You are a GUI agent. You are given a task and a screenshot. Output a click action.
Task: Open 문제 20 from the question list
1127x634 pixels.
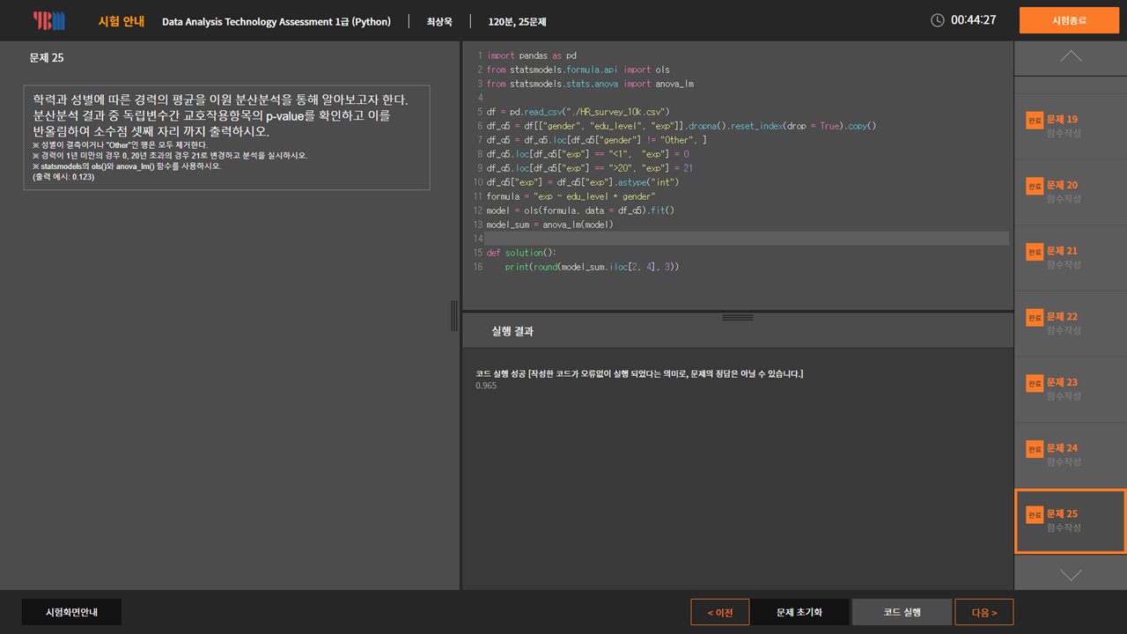pyautogui.click(x=1071, y=192)
